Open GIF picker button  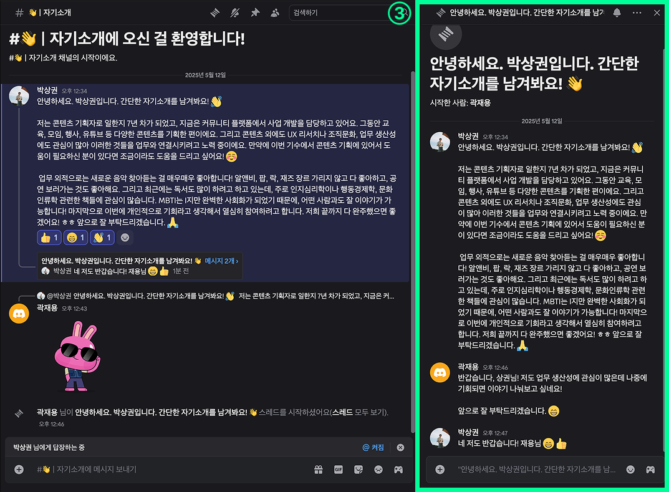[x=339, y=470]
